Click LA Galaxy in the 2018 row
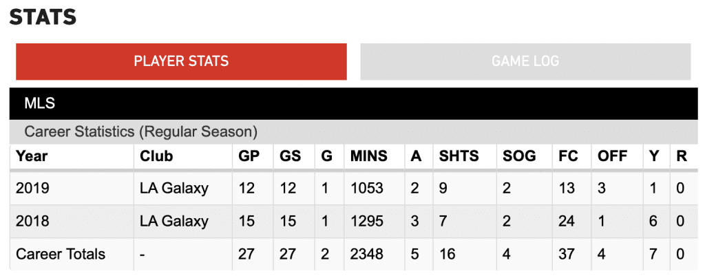Screen dimensions: 705x278 click(174, 221)
